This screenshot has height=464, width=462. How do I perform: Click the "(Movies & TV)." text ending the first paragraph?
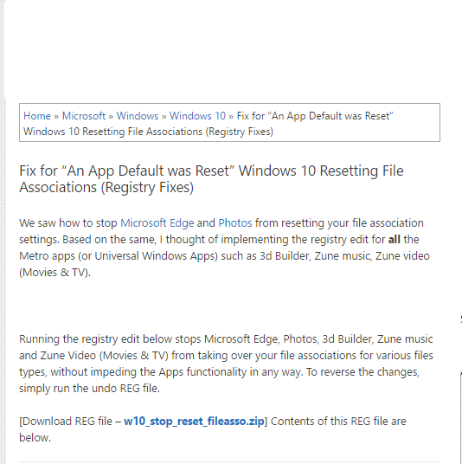(x=55, y=272)
